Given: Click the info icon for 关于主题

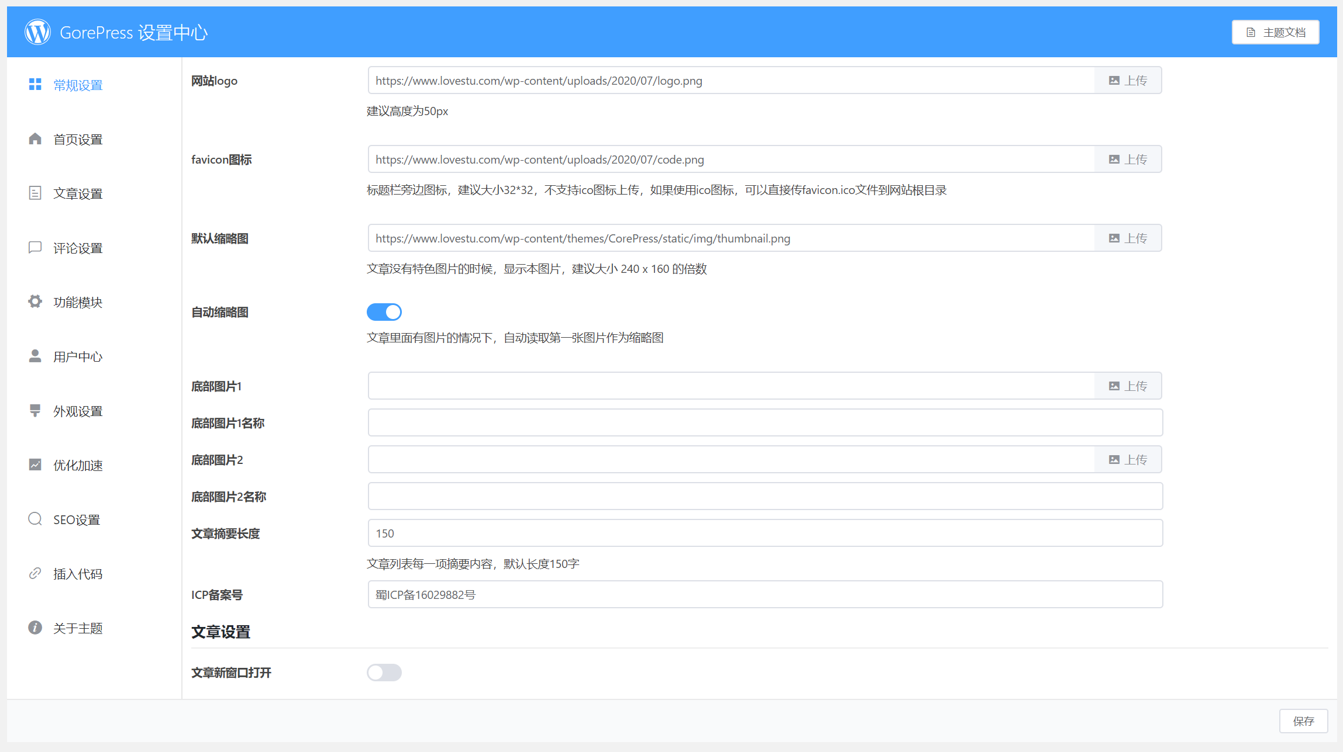Looking at the screenshot, I should (35, 628).
